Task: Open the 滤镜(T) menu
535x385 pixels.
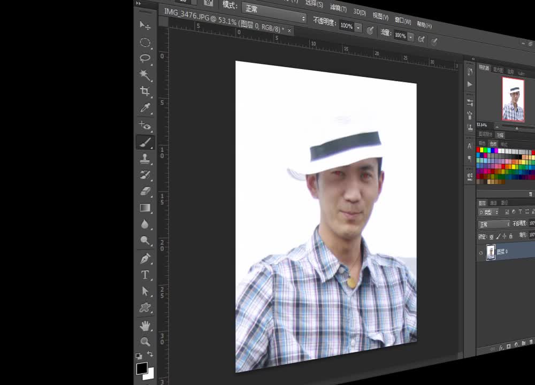Action: click(339, 8)
